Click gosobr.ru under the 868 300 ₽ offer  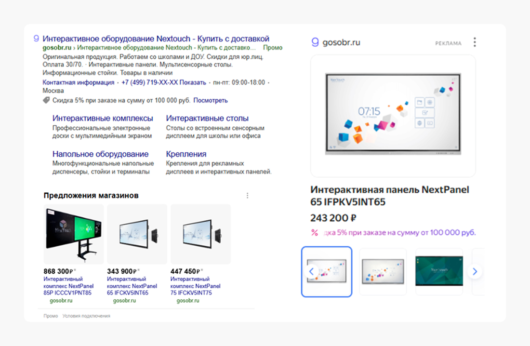click(x=61, y=300)
